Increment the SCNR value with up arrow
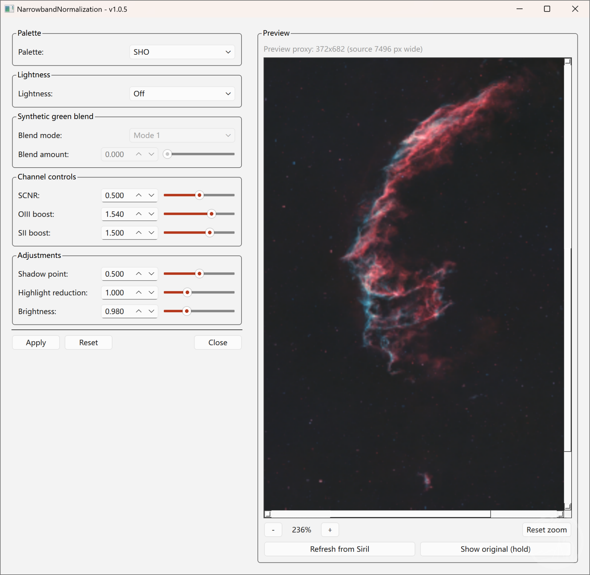The height and width of the screenshot is (575, 590). coord(139,195)
